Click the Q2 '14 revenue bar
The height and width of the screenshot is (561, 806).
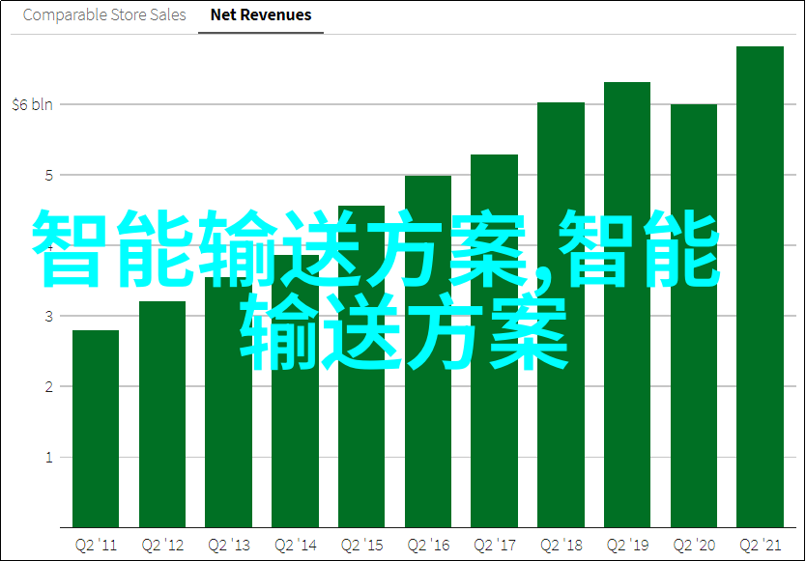(295, 391)
